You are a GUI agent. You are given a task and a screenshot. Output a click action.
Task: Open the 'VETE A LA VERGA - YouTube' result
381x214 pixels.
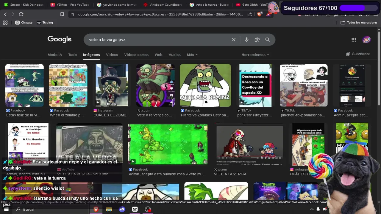tap(82, 174)
